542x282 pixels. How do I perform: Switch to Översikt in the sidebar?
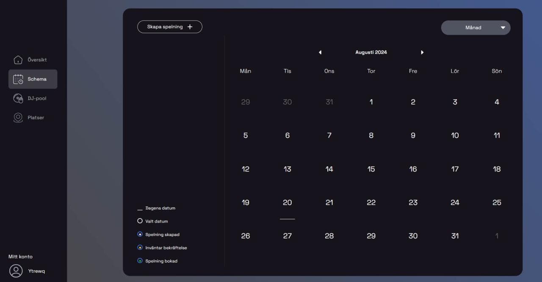[x=37, y=60]
